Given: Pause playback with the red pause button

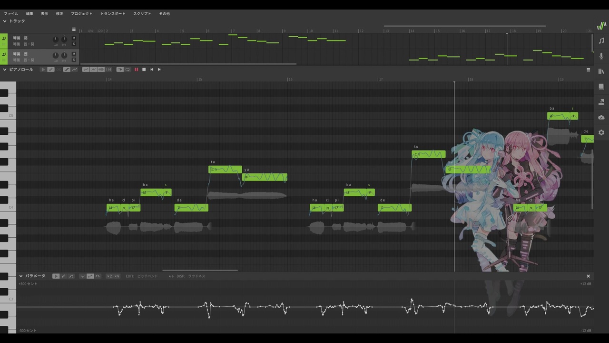Looking at the screenshot, I should [x=136, y=70].
